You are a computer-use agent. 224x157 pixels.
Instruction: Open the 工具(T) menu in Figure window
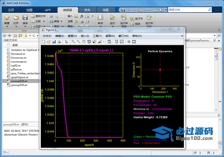click(x=97, y=36)
